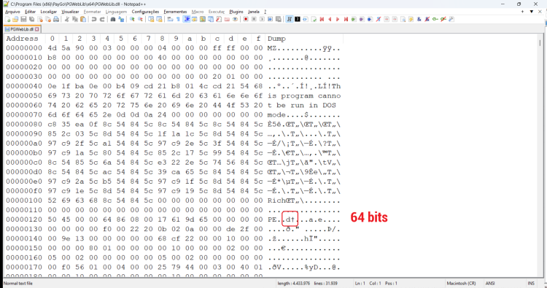The height and width of the screenshot is (288, 547).
Task: Click the plus button to add a tab
Action: click(522, 12)
